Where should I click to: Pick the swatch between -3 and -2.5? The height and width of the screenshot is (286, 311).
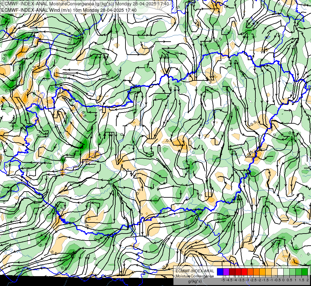pyautogui.click(x=250, y=272)
